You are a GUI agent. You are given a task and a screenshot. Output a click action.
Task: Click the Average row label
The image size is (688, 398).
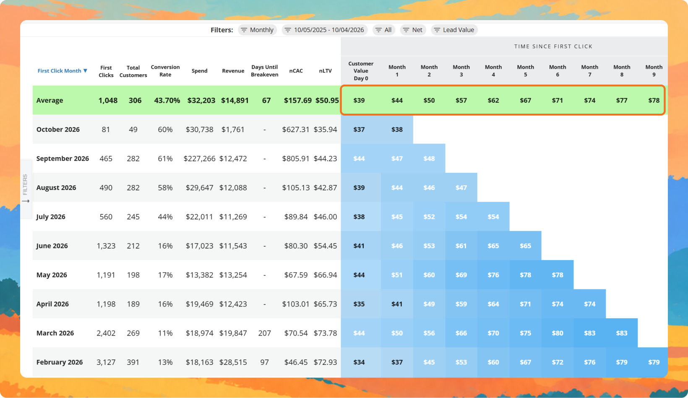[x=50, y=101]
